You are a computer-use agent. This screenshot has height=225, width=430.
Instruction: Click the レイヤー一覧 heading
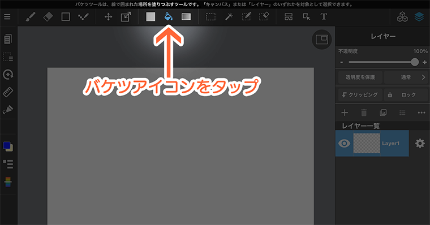pos(360,126)
